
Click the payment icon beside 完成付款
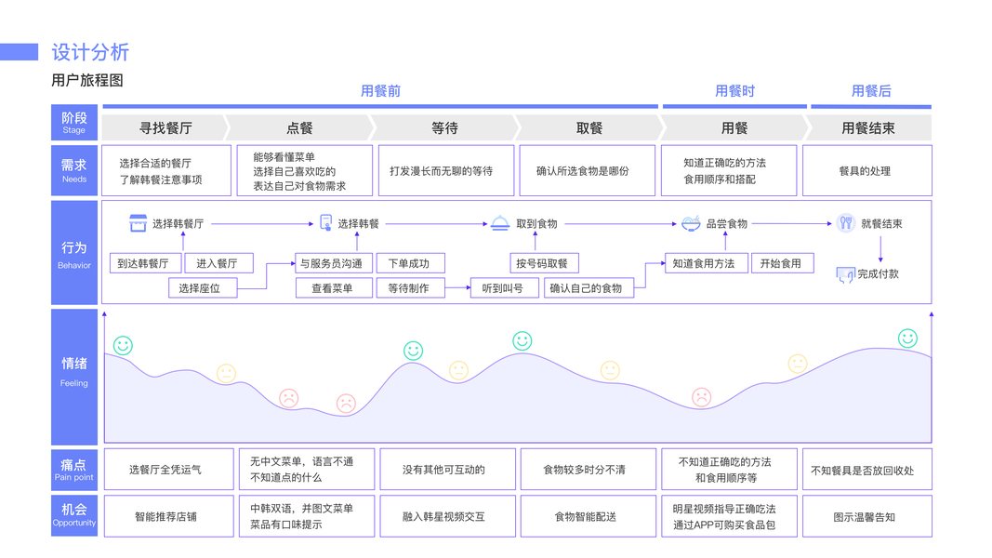(x=845, y=274)
